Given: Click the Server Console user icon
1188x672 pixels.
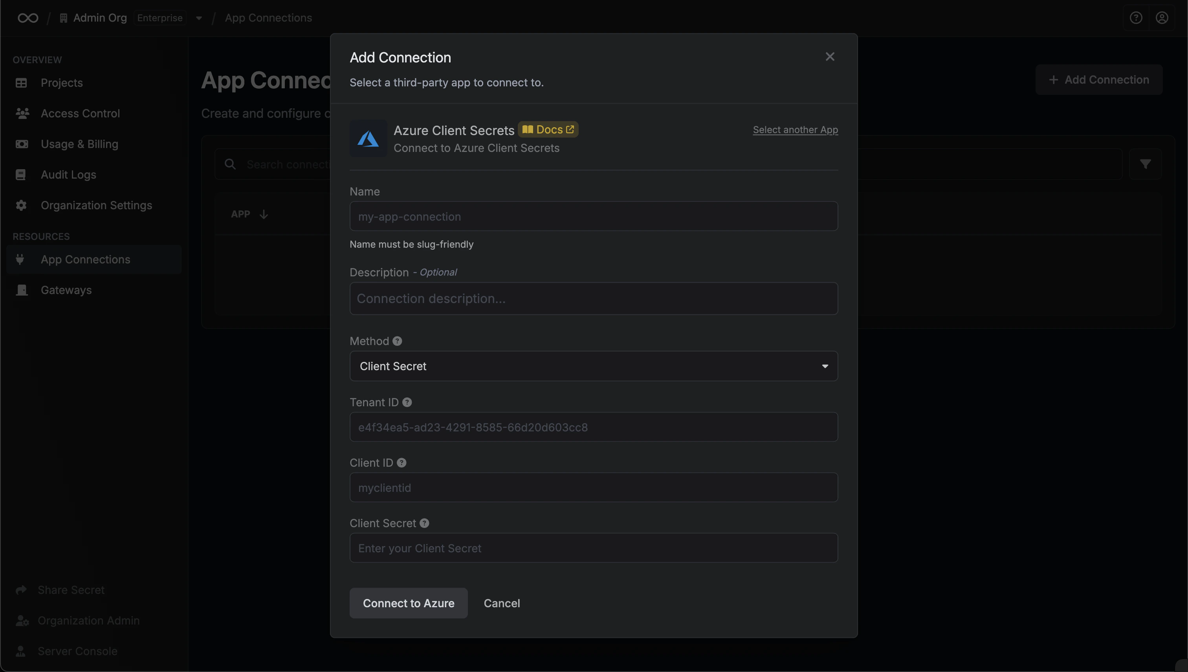Looking at the screenshot, I should 20,651.
